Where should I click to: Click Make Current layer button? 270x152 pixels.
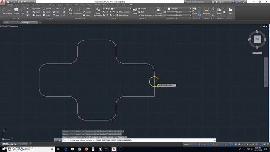(123, 12)
